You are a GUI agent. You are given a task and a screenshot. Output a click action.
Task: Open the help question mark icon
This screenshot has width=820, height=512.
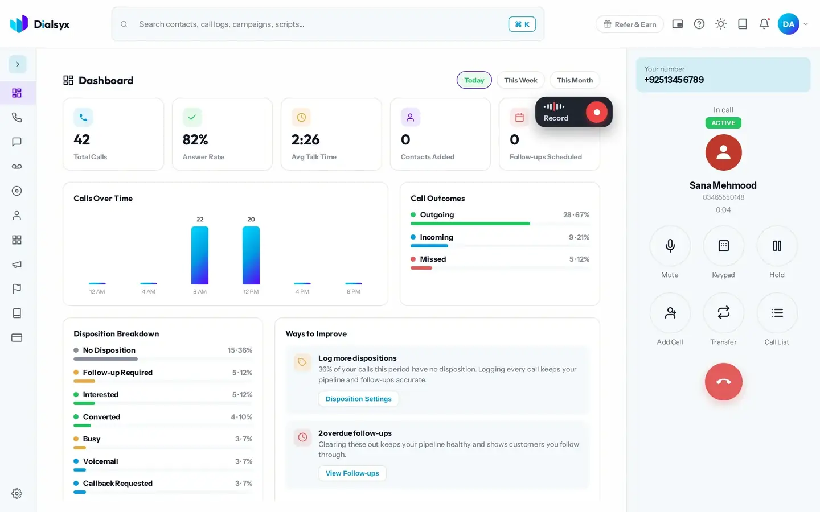(699, 24)
